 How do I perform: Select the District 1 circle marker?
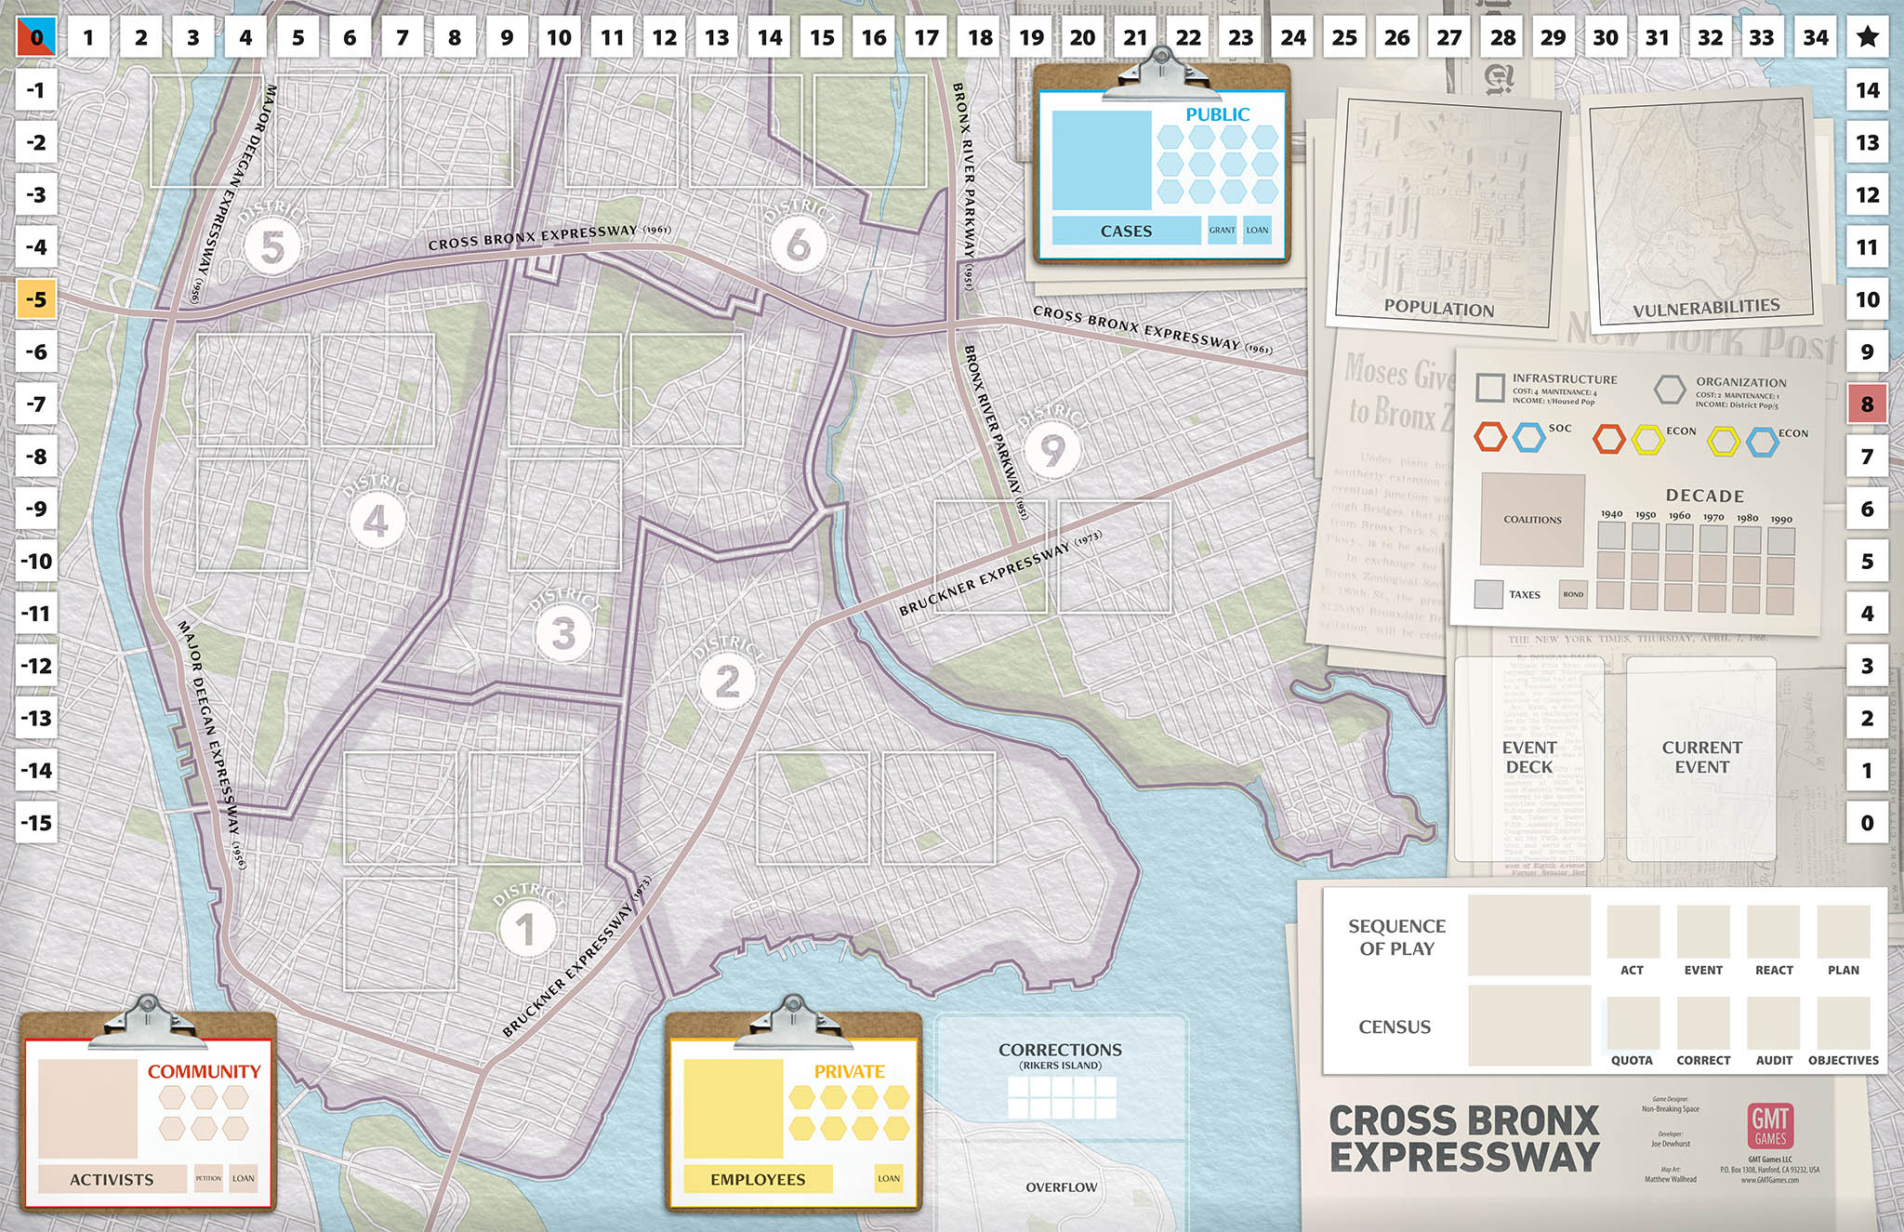coord(525,929)
